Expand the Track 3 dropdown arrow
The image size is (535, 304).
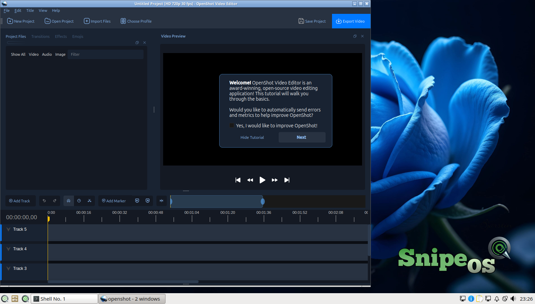click(x=8, y=269)
